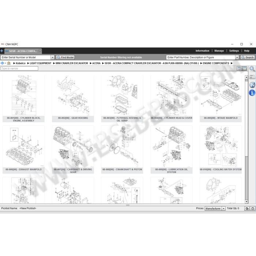Click the picklist card sidebar icon
256x256 pixels.
pos(252,77)
